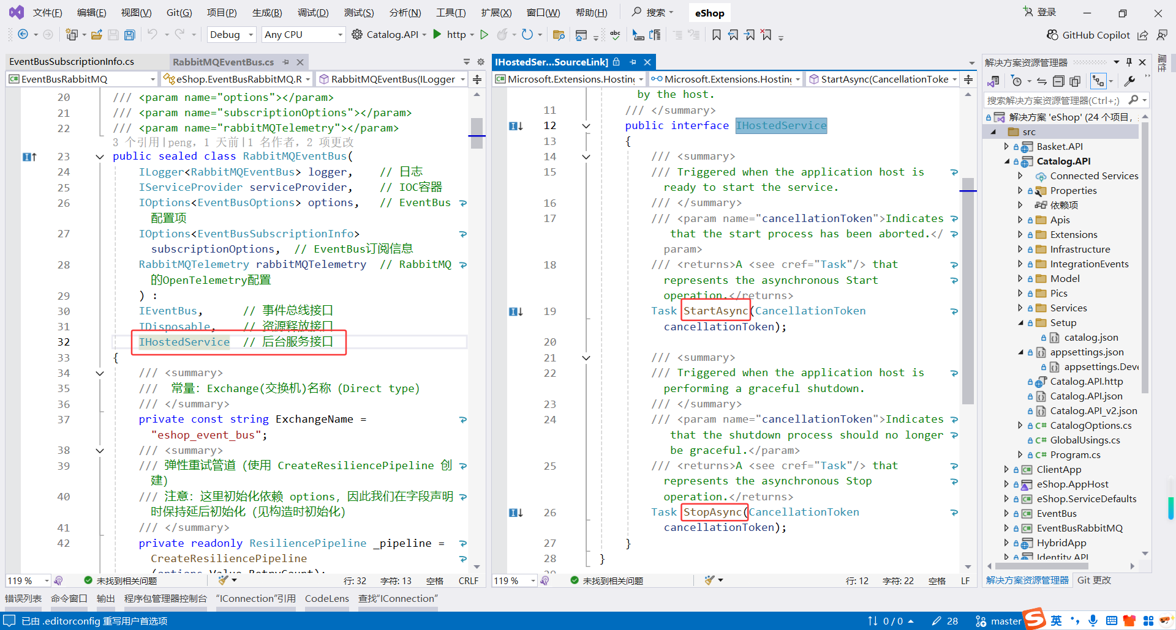
Task: Click Sync with Active Document arrows icon
Action: pos(1041,81)
